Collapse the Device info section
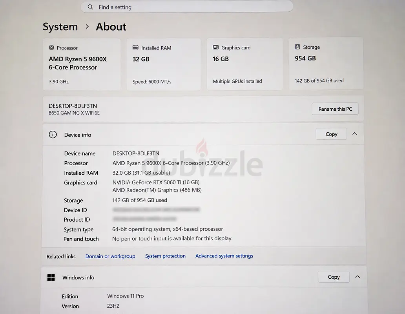The width and height of the screenshot is (405, 314). point(355,134)
